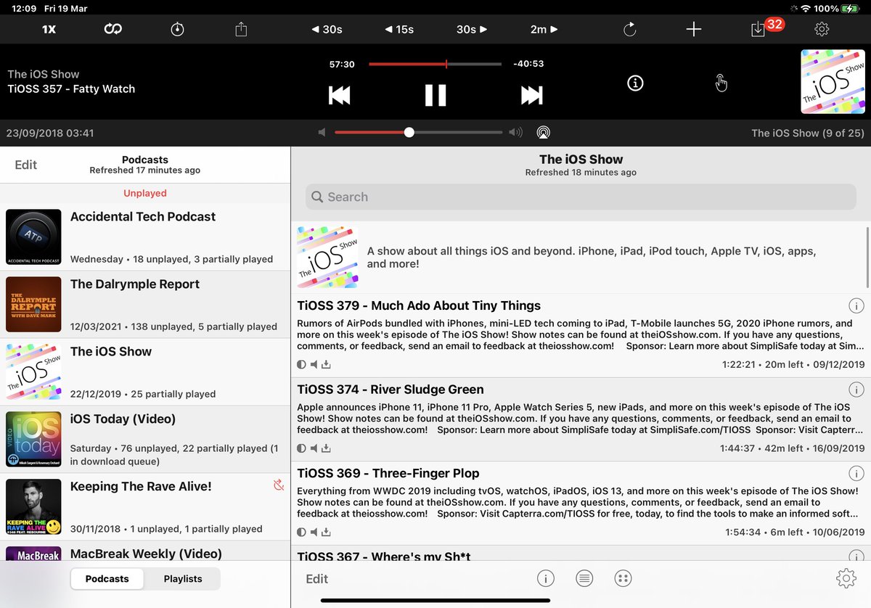This screenshot has height=608, width=871.
Task: Tap the list view icon in bottom toolbar
Action: [x=584, y=578]
